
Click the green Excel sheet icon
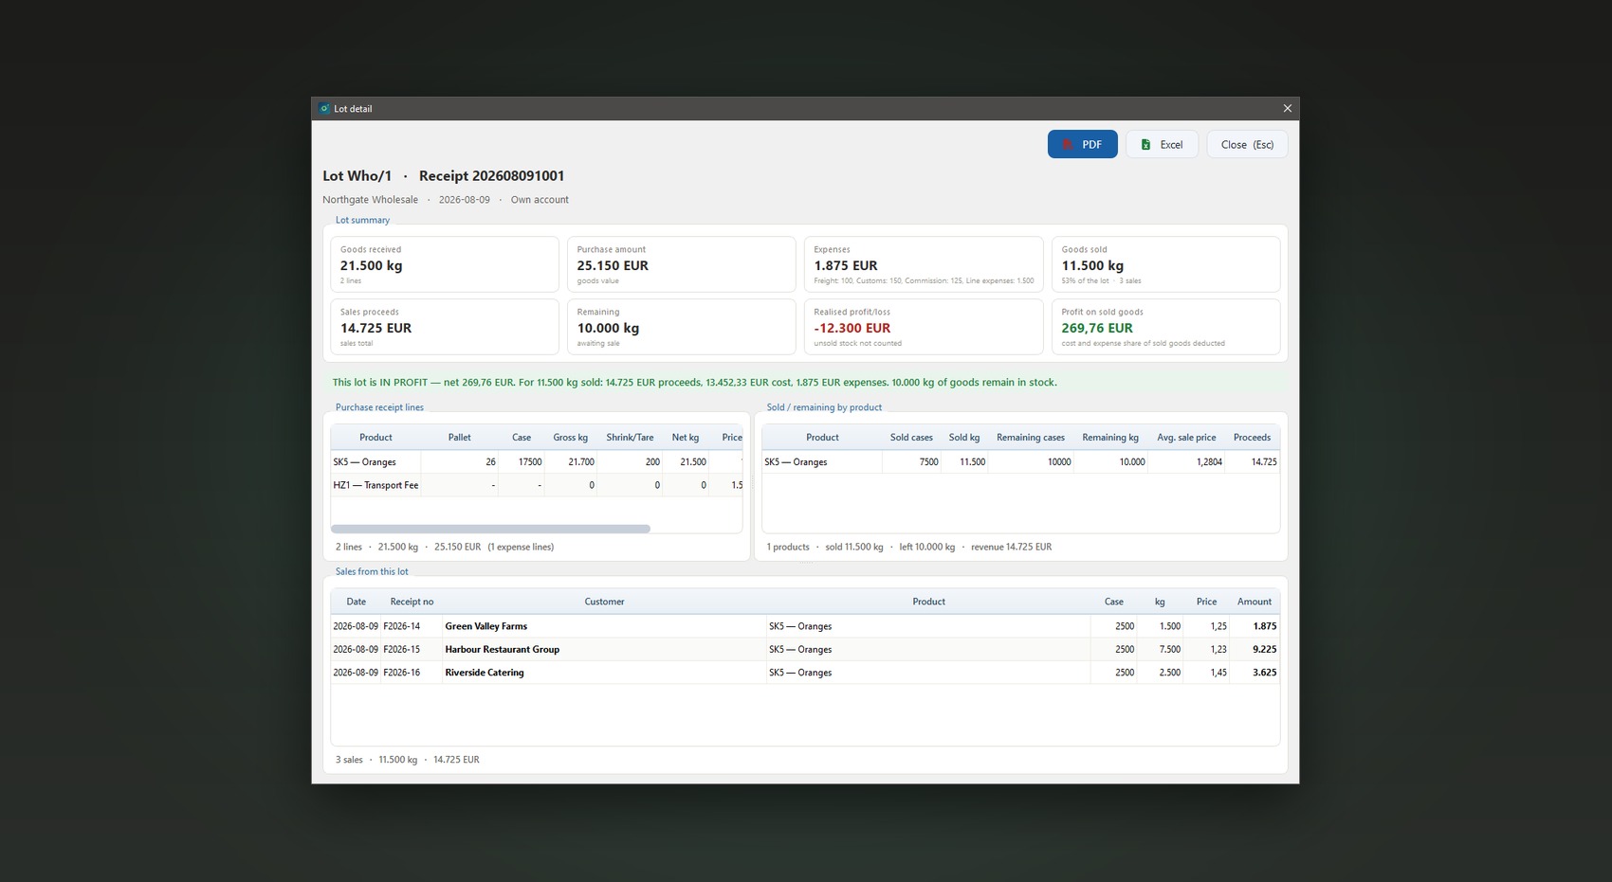1145,144
